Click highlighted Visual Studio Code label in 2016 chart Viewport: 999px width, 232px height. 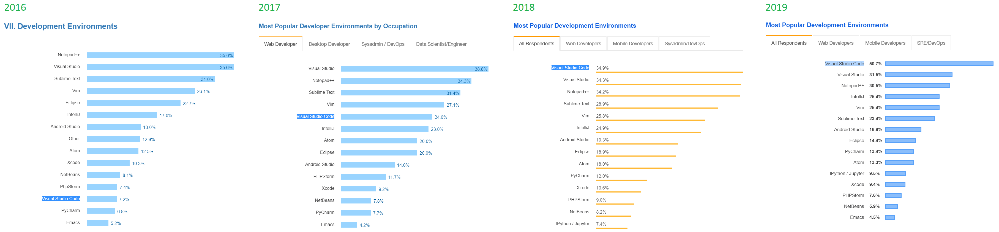pos(61,199)
